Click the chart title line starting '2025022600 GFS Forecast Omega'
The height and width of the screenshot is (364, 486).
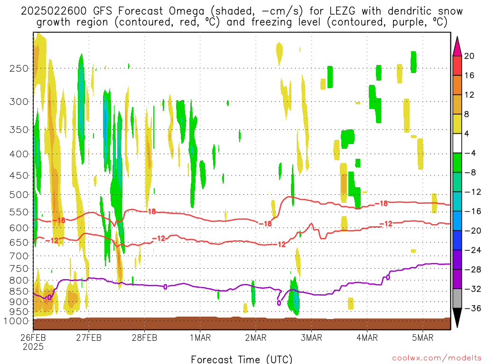pos(242,11)
